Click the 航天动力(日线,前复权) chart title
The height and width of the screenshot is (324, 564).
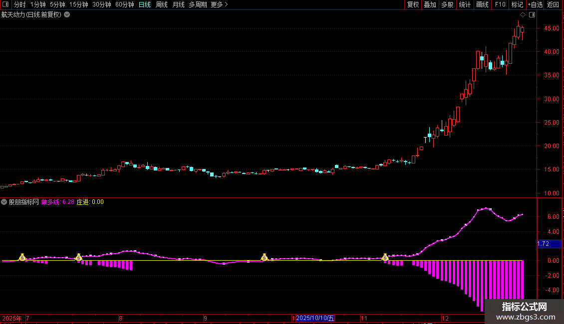(31, 15)
